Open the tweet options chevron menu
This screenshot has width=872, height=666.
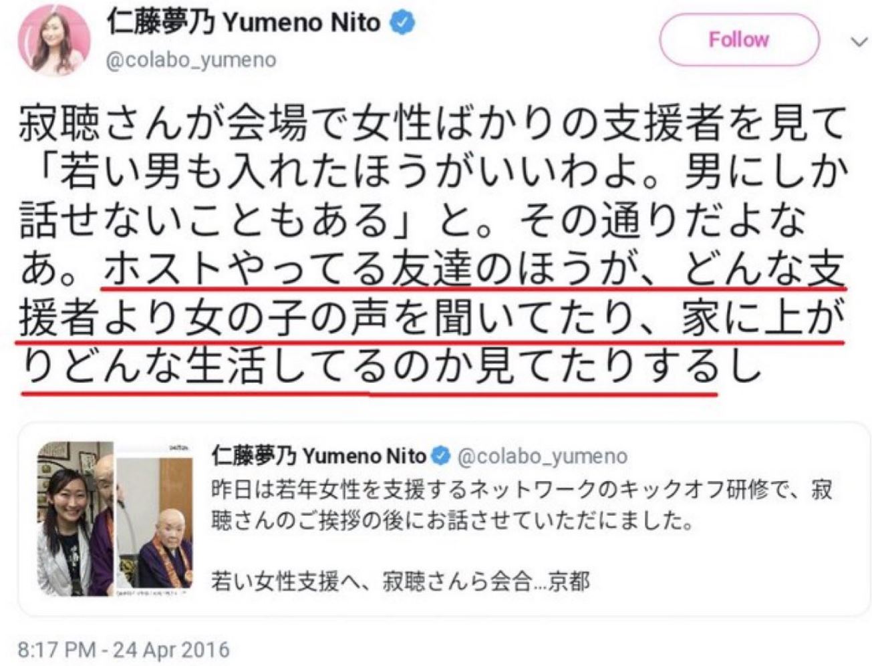[859, 43]
